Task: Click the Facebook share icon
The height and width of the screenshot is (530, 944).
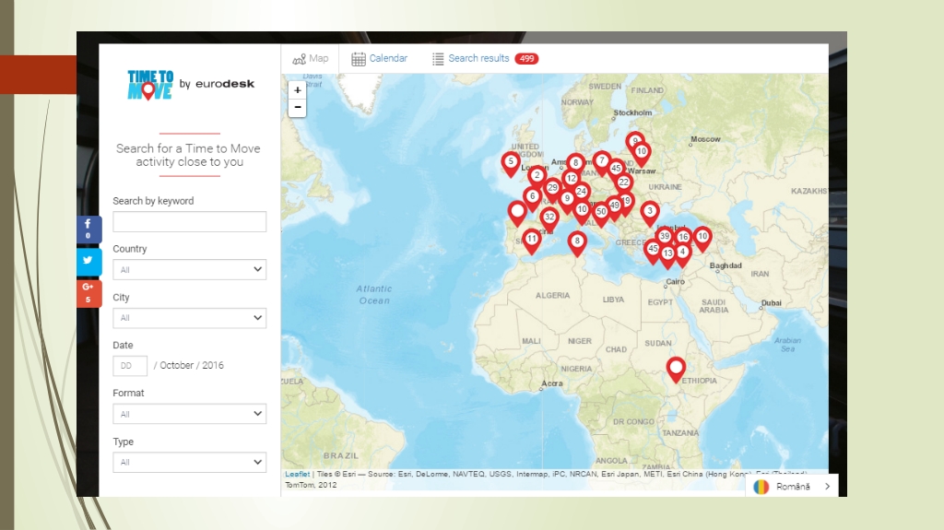Action: [x=88, y=229]
